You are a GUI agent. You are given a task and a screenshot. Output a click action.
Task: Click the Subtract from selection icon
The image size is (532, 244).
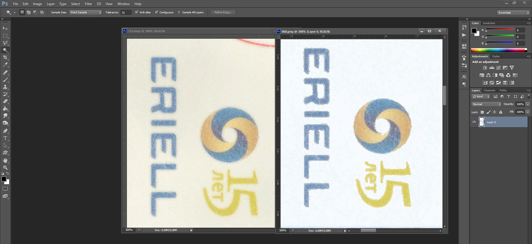pyautogui.click(x=35, y=12)
